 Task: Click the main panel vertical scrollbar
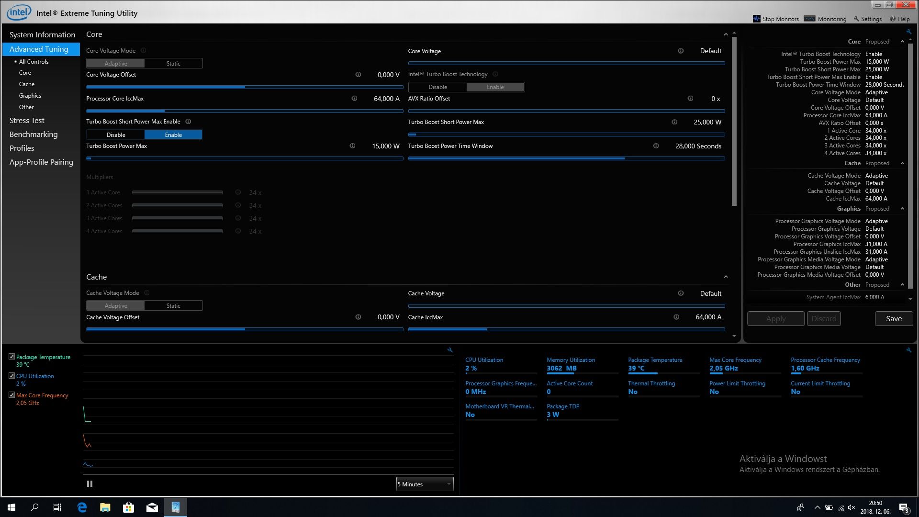pyautogui.click(x=734, y=122)
